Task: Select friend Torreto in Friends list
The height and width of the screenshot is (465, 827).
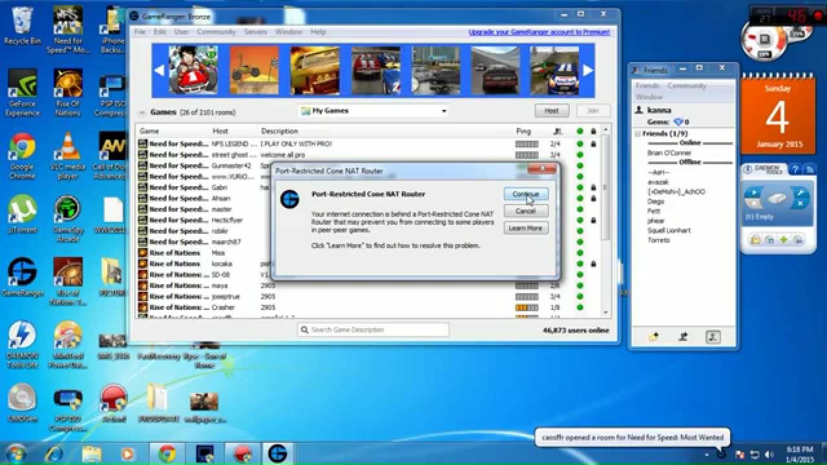Action: pyautogui.click(x=658, y=240)
